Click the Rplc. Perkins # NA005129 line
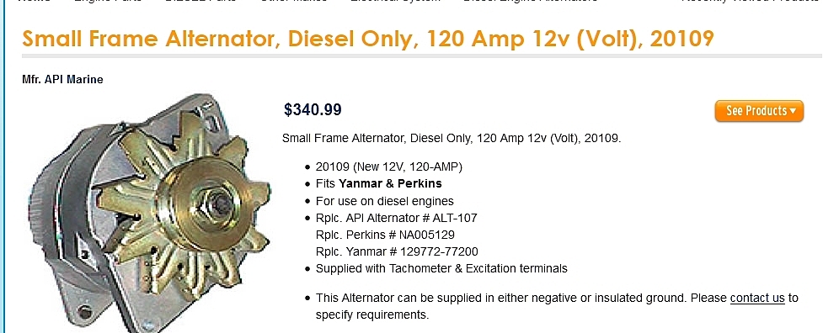 tap(385, 235)
